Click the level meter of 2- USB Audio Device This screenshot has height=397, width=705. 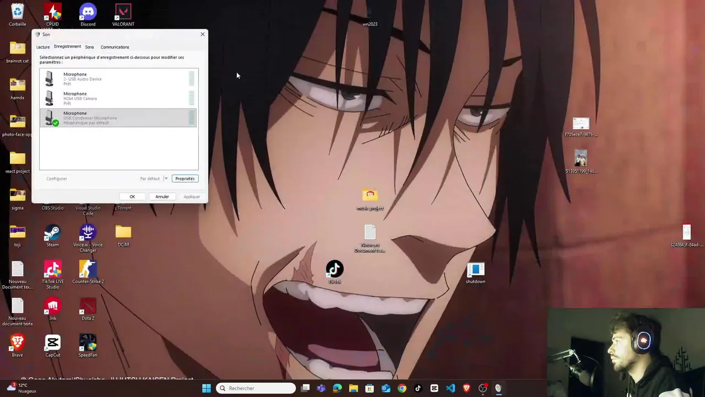coord(192,79)
